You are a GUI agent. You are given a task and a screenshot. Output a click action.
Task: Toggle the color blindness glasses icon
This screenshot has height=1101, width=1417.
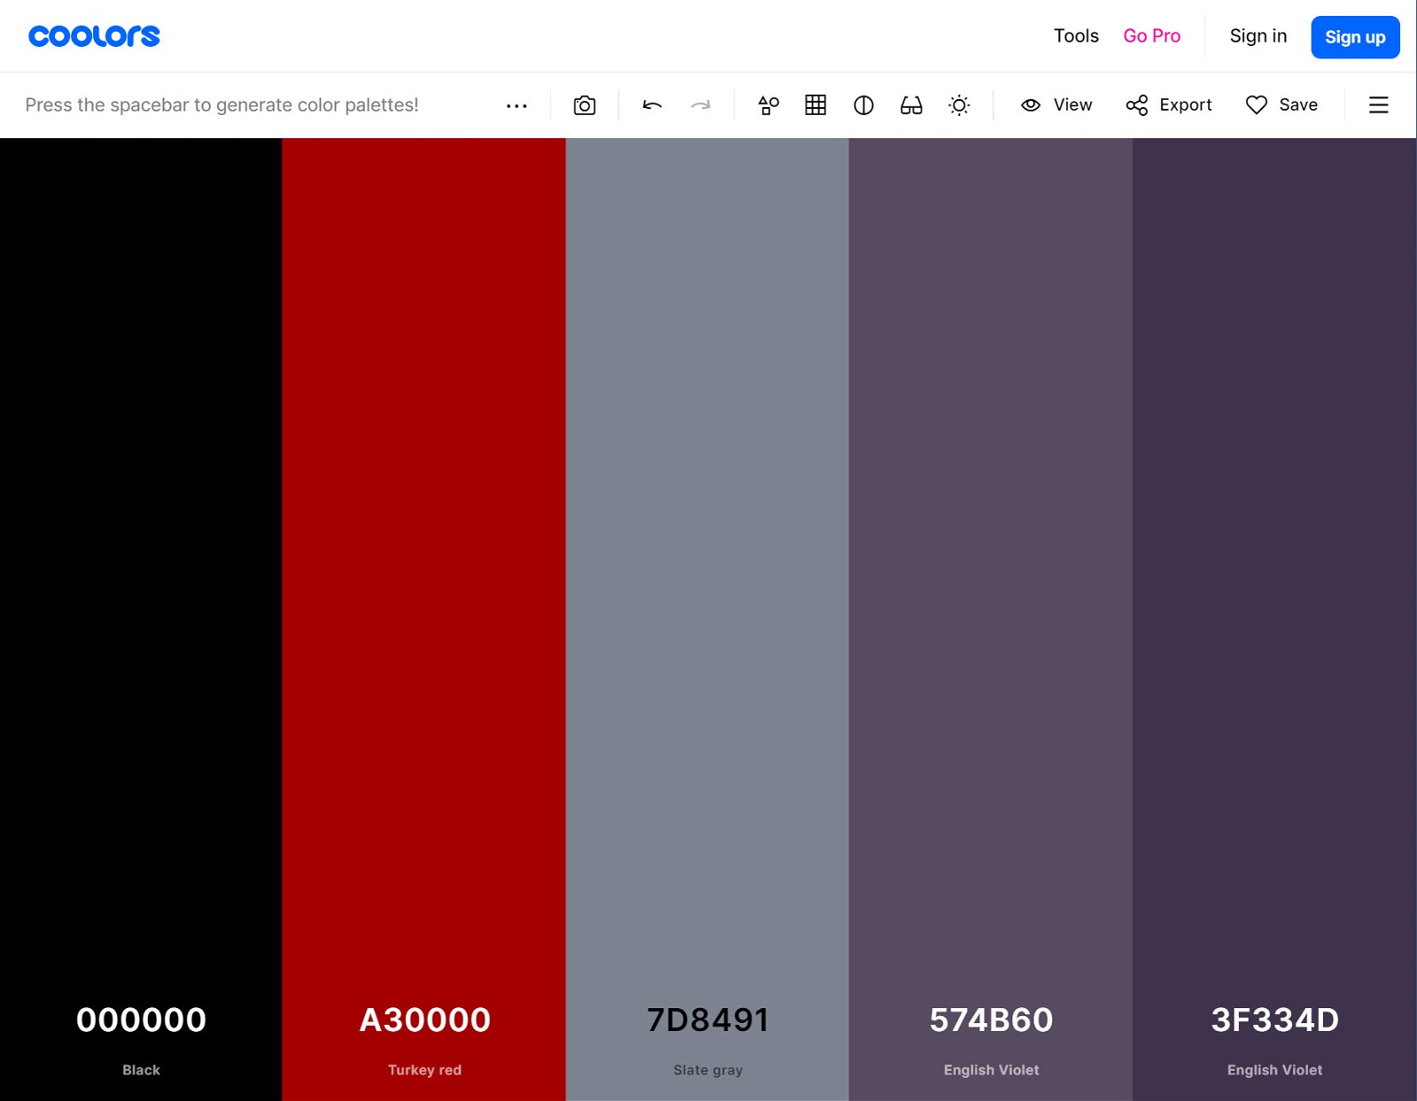pos(911,105)
